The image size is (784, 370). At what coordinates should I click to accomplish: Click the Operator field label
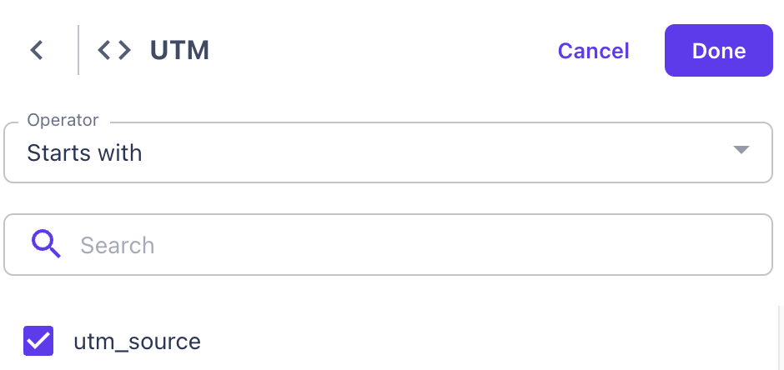(x=63, y=120)
